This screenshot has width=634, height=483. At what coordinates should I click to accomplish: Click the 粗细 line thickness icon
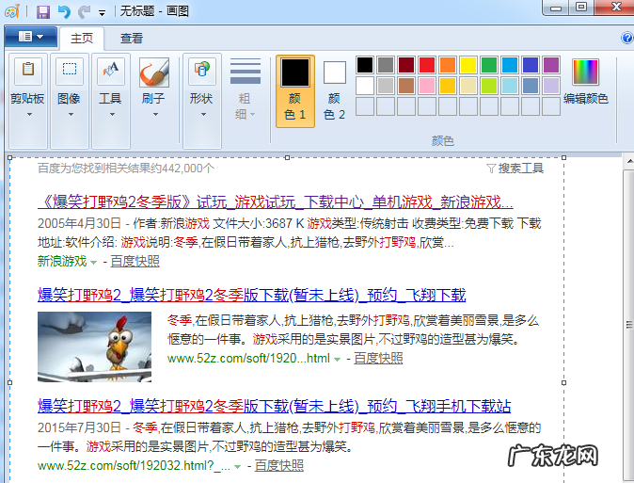pyautogui.click(x=246, y=72)
